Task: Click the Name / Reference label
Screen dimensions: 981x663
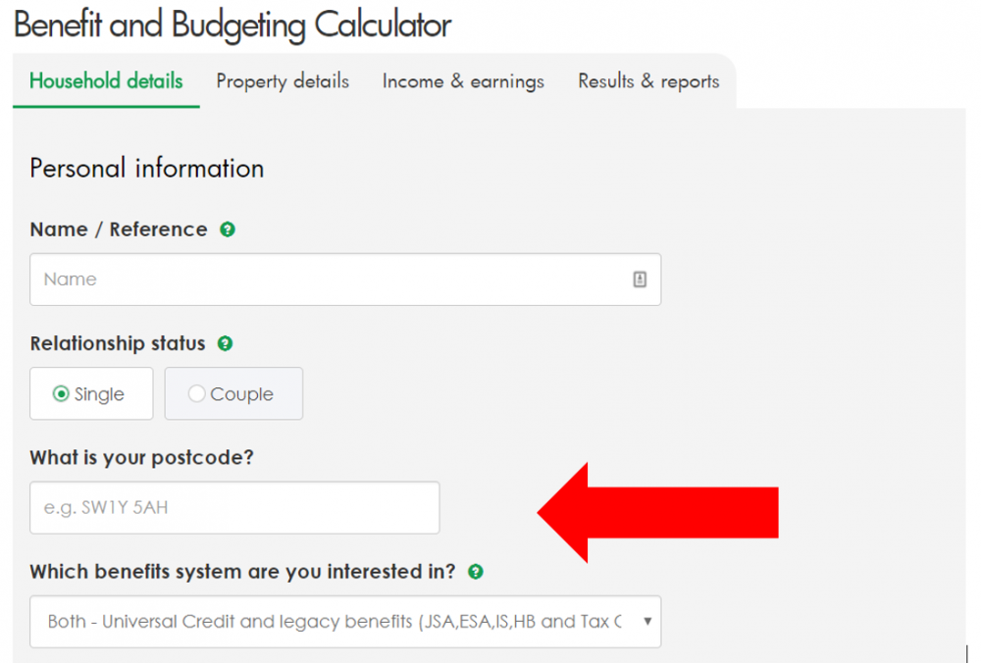Action: coord(119,229)
